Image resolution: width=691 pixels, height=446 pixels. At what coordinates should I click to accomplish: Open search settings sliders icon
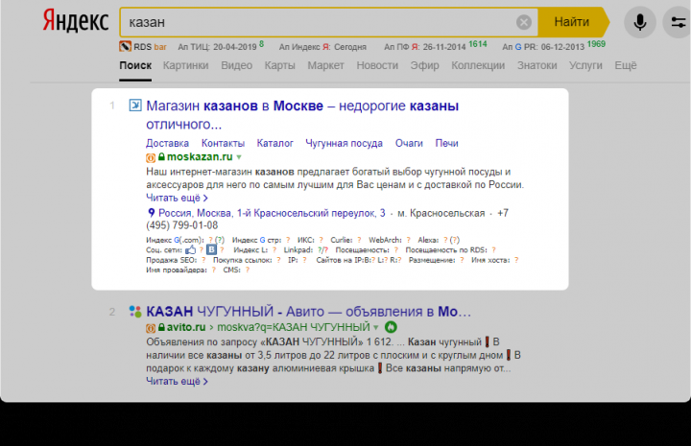(x=678, y=22)
